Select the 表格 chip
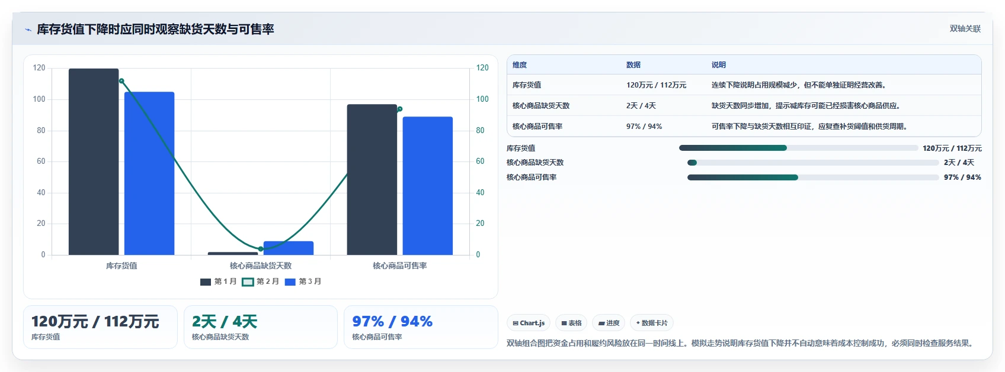Viewport: 1005px width, 372px height. [x=571, y=323]
